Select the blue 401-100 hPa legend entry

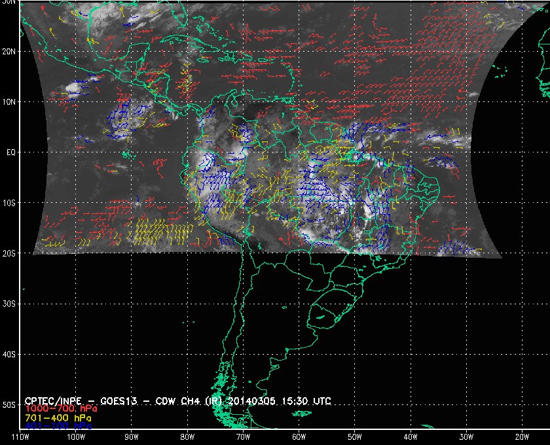click(58, 426)
